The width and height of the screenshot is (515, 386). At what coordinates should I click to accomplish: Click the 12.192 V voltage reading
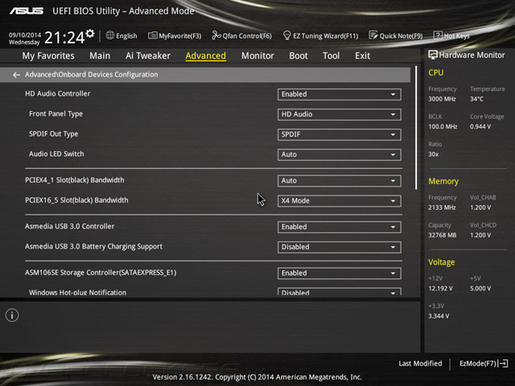[x=440, y=289]
